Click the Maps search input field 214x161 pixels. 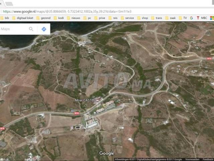(x=13, y=29)
